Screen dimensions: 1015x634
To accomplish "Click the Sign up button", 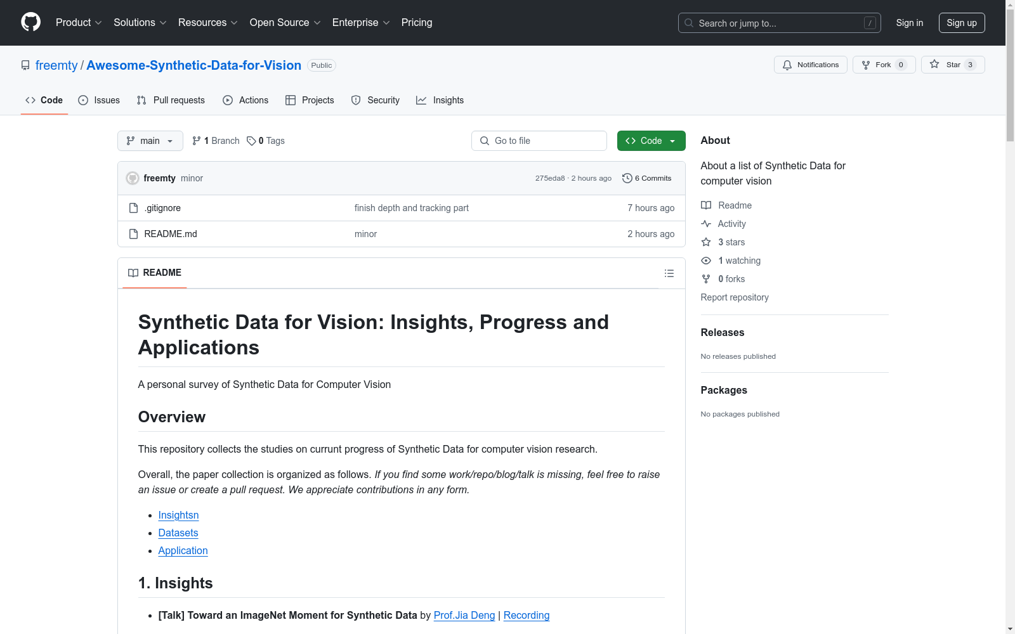I will [962, 23].
